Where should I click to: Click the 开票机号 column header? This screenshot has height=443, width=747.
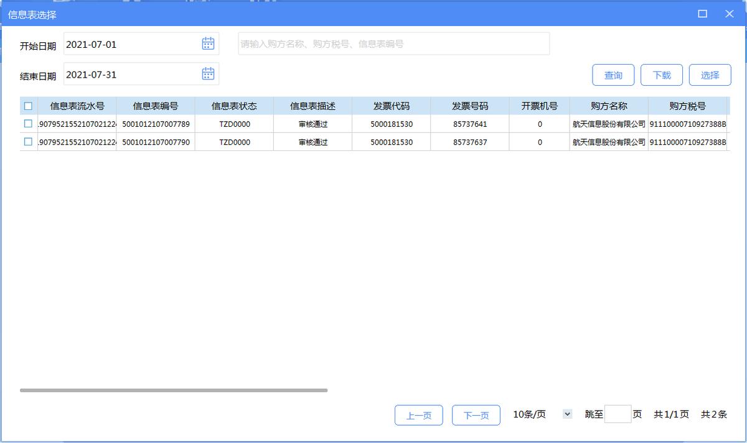coord(539,106)
